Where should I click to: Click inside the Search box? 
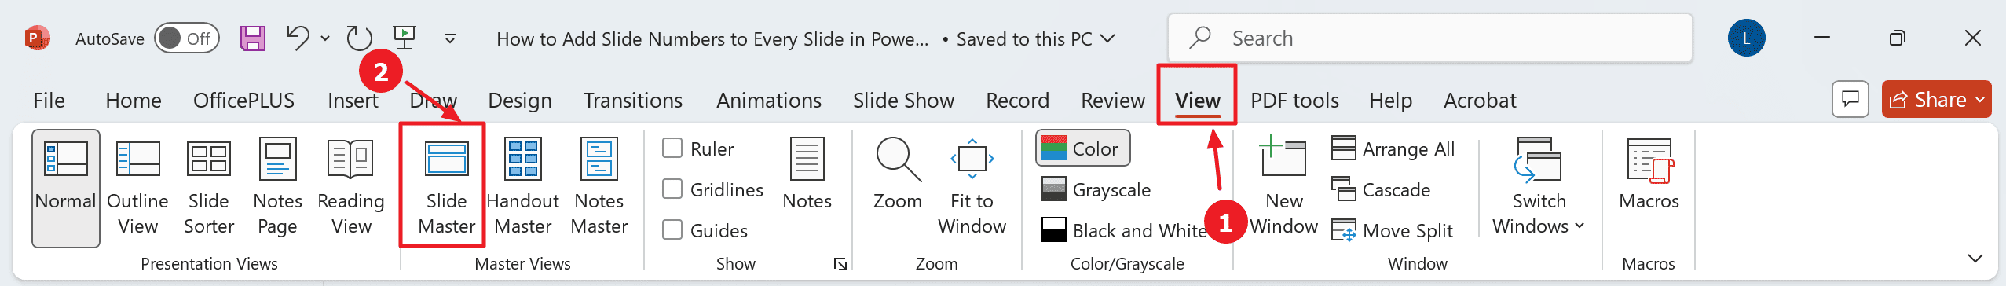click(1429, 38)
